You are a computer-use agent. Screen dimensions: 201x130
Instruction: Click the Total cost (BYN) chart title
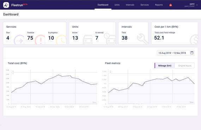[17, 63]
